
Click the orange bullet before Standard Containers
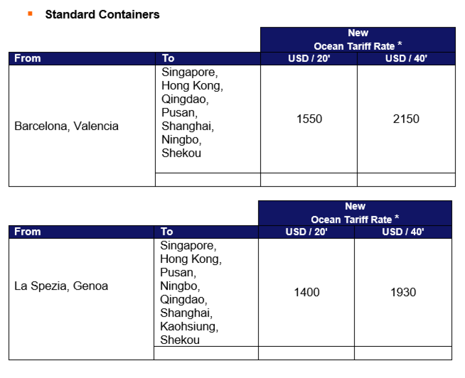point(30,14)
